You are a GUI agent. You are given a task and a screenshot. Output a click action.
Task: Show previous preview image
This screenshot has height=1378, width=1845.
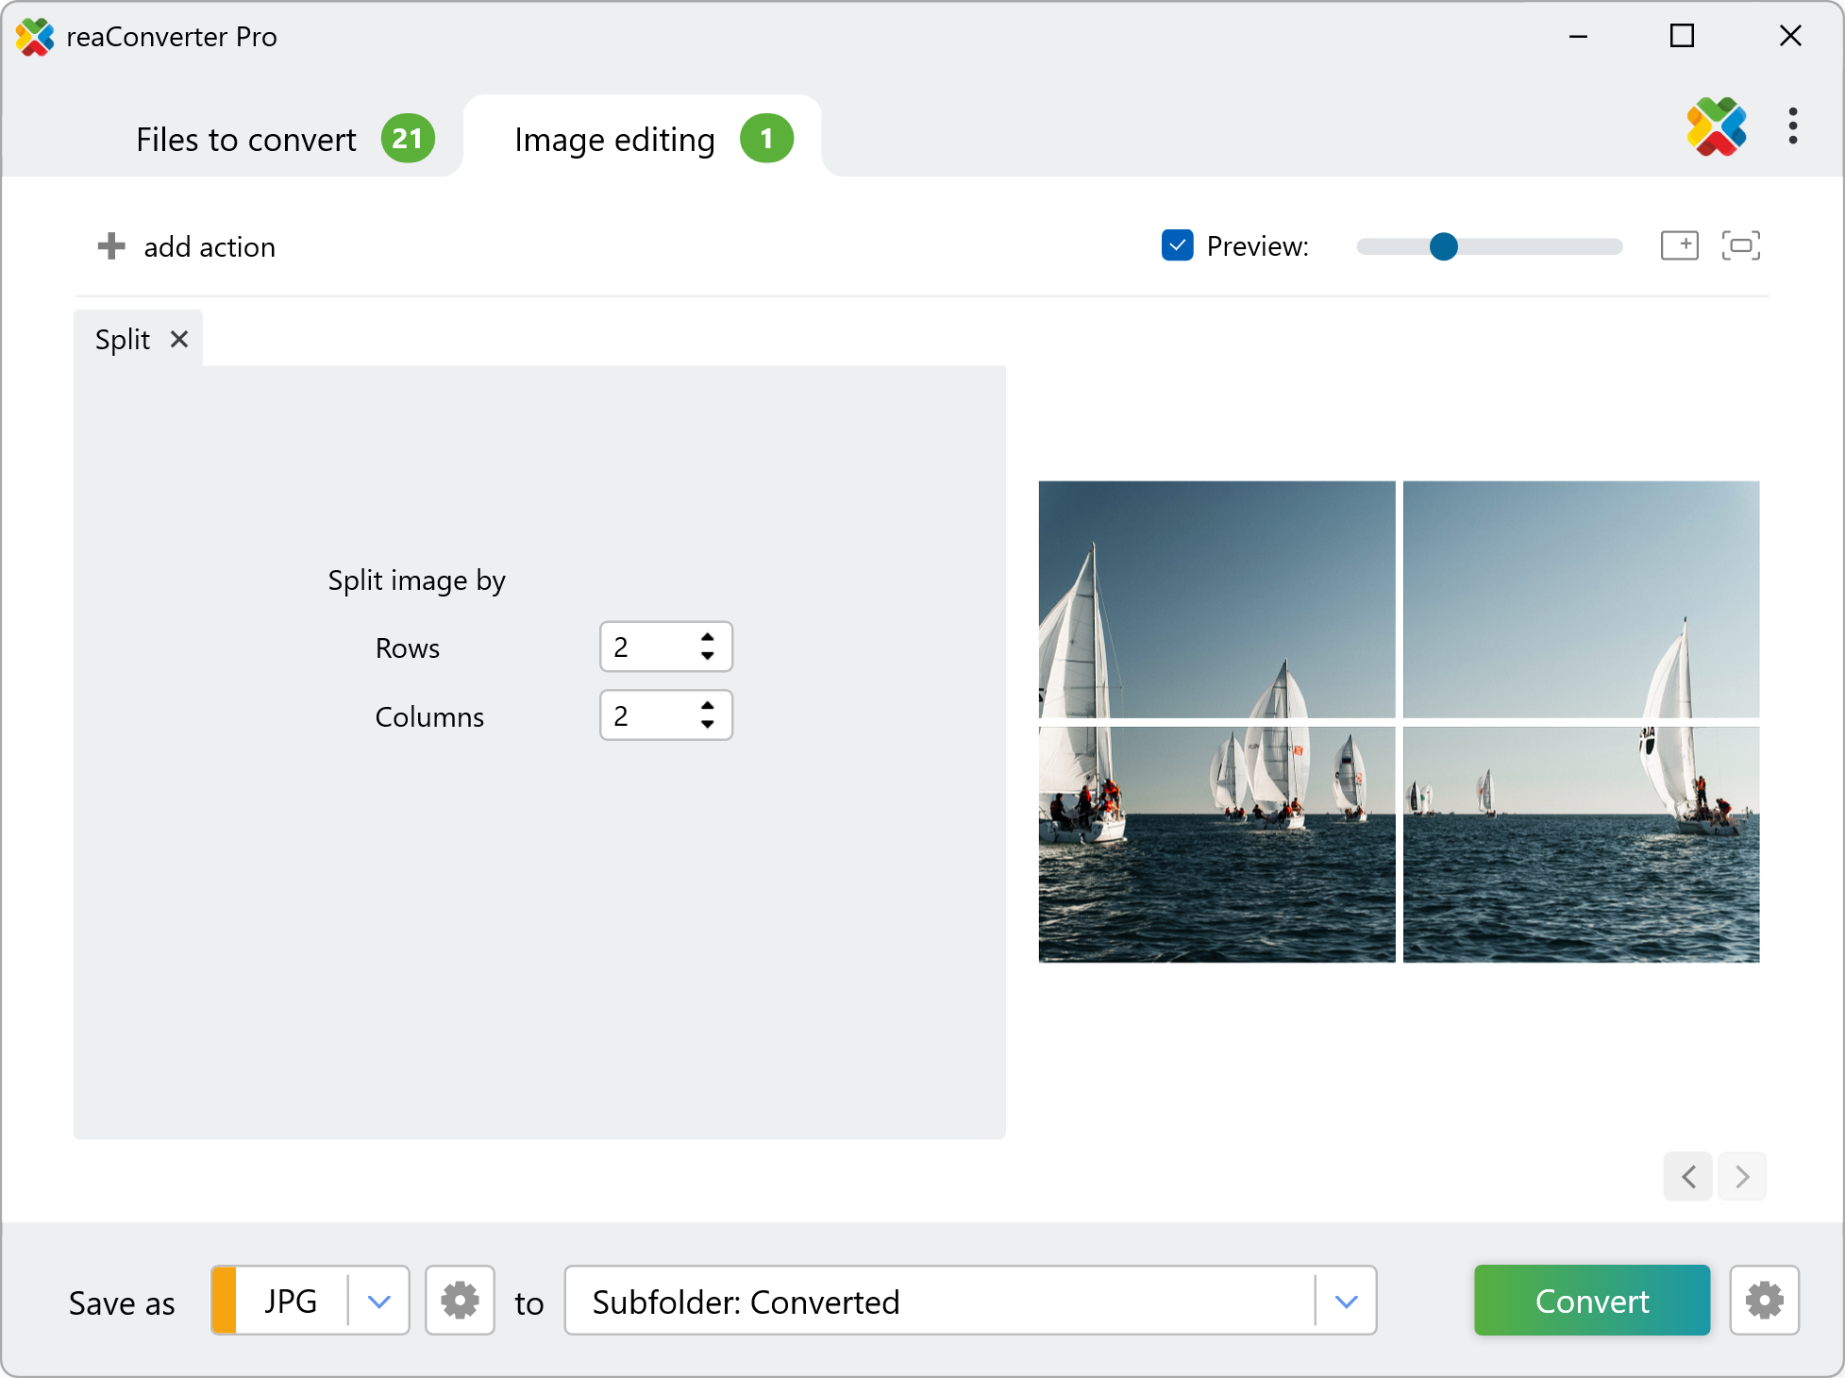pos(1688,1176)
